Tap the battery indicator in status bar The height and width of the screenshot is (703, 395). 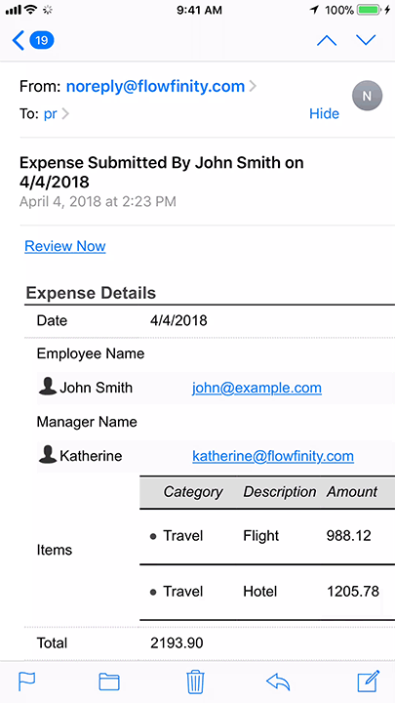click(x=370, y=10)
